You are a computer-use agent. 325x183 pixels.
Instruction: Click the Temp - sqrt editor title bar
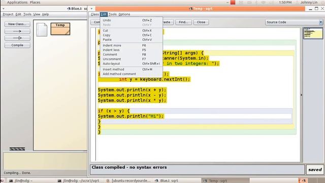click(200, 9)
